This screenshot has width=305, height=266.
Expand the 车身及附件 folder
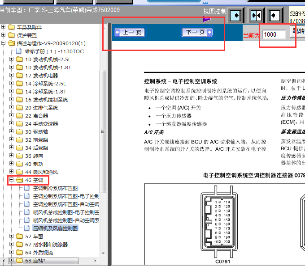tap(3, 27)
